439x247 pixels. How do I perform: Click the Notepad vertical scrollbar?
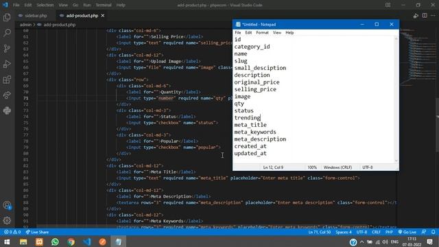pos(396,99)
